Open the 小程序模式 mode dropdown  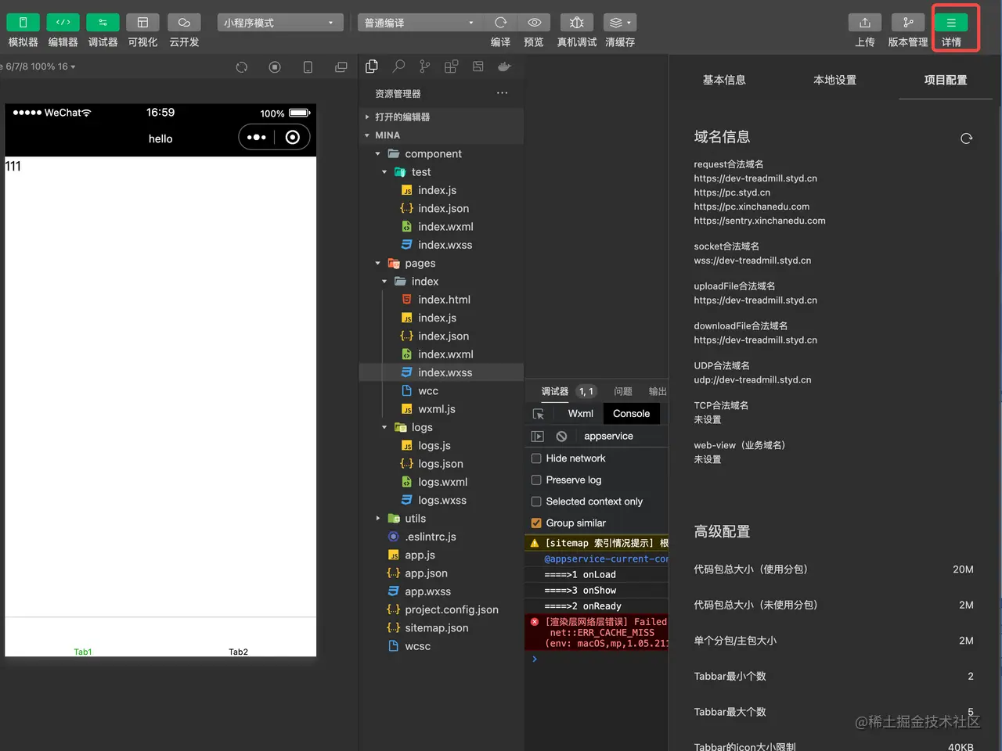(280, 23)
